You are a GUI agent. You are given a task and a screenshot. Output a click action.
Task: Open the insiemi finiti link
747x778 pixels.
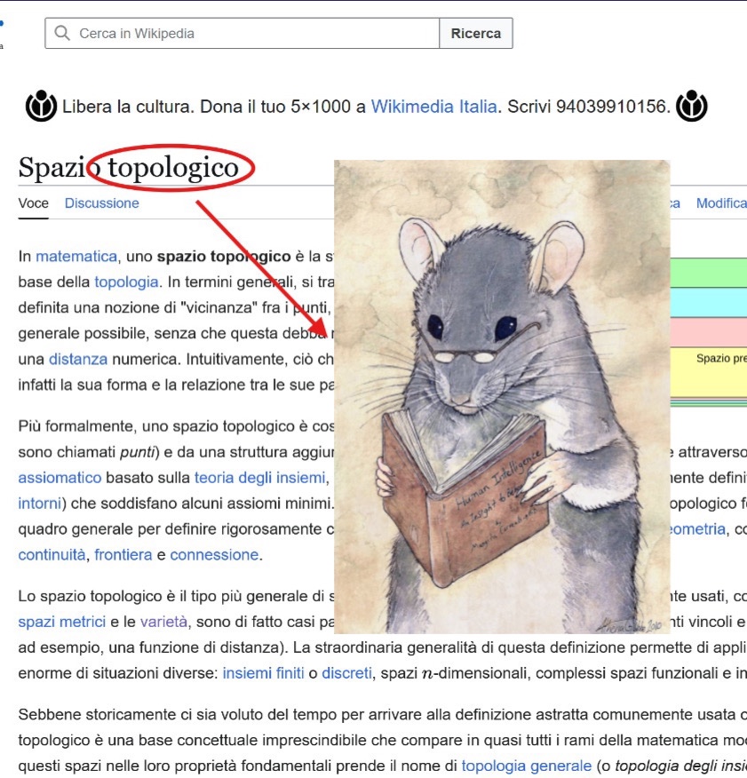(263, 673)
